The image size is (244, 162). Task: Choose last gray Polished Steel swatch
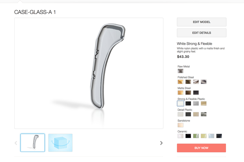(204, 82)
